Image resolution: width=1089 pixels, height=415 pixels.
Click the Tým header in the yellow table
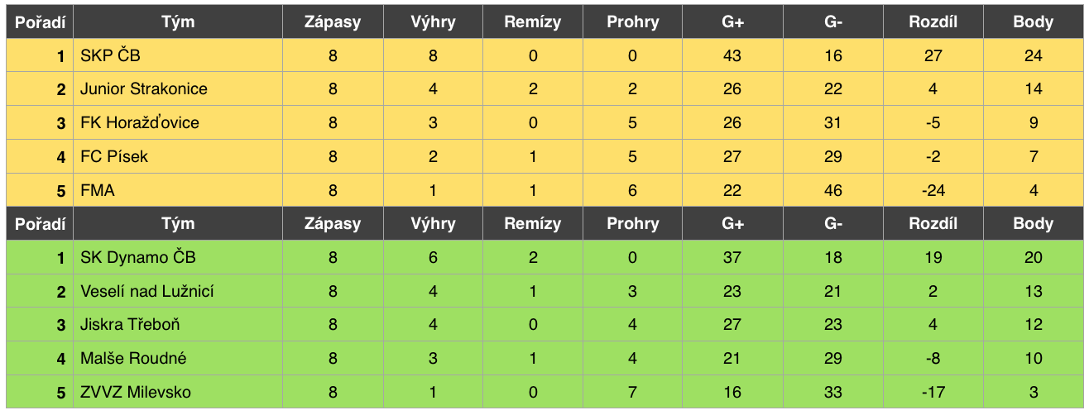point(178,22)
